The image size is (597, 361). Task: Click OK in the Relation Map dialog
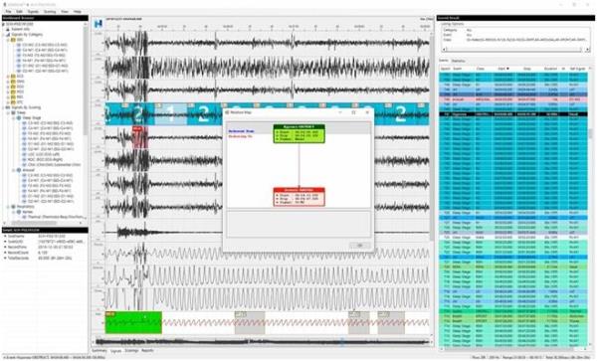pyautogui.click(x=359, y=246)
